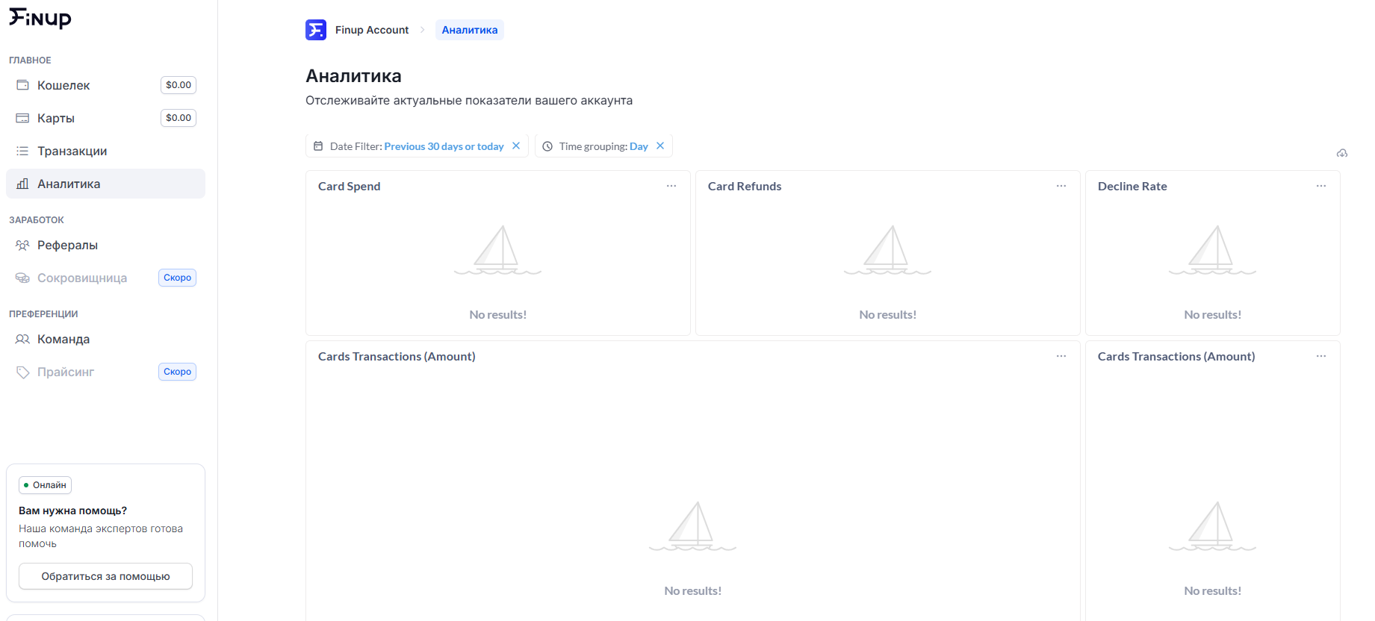This screenshot has height=621, width=1375.
Task: Select Аналитика in the sidebar
Action: point(69,184)
